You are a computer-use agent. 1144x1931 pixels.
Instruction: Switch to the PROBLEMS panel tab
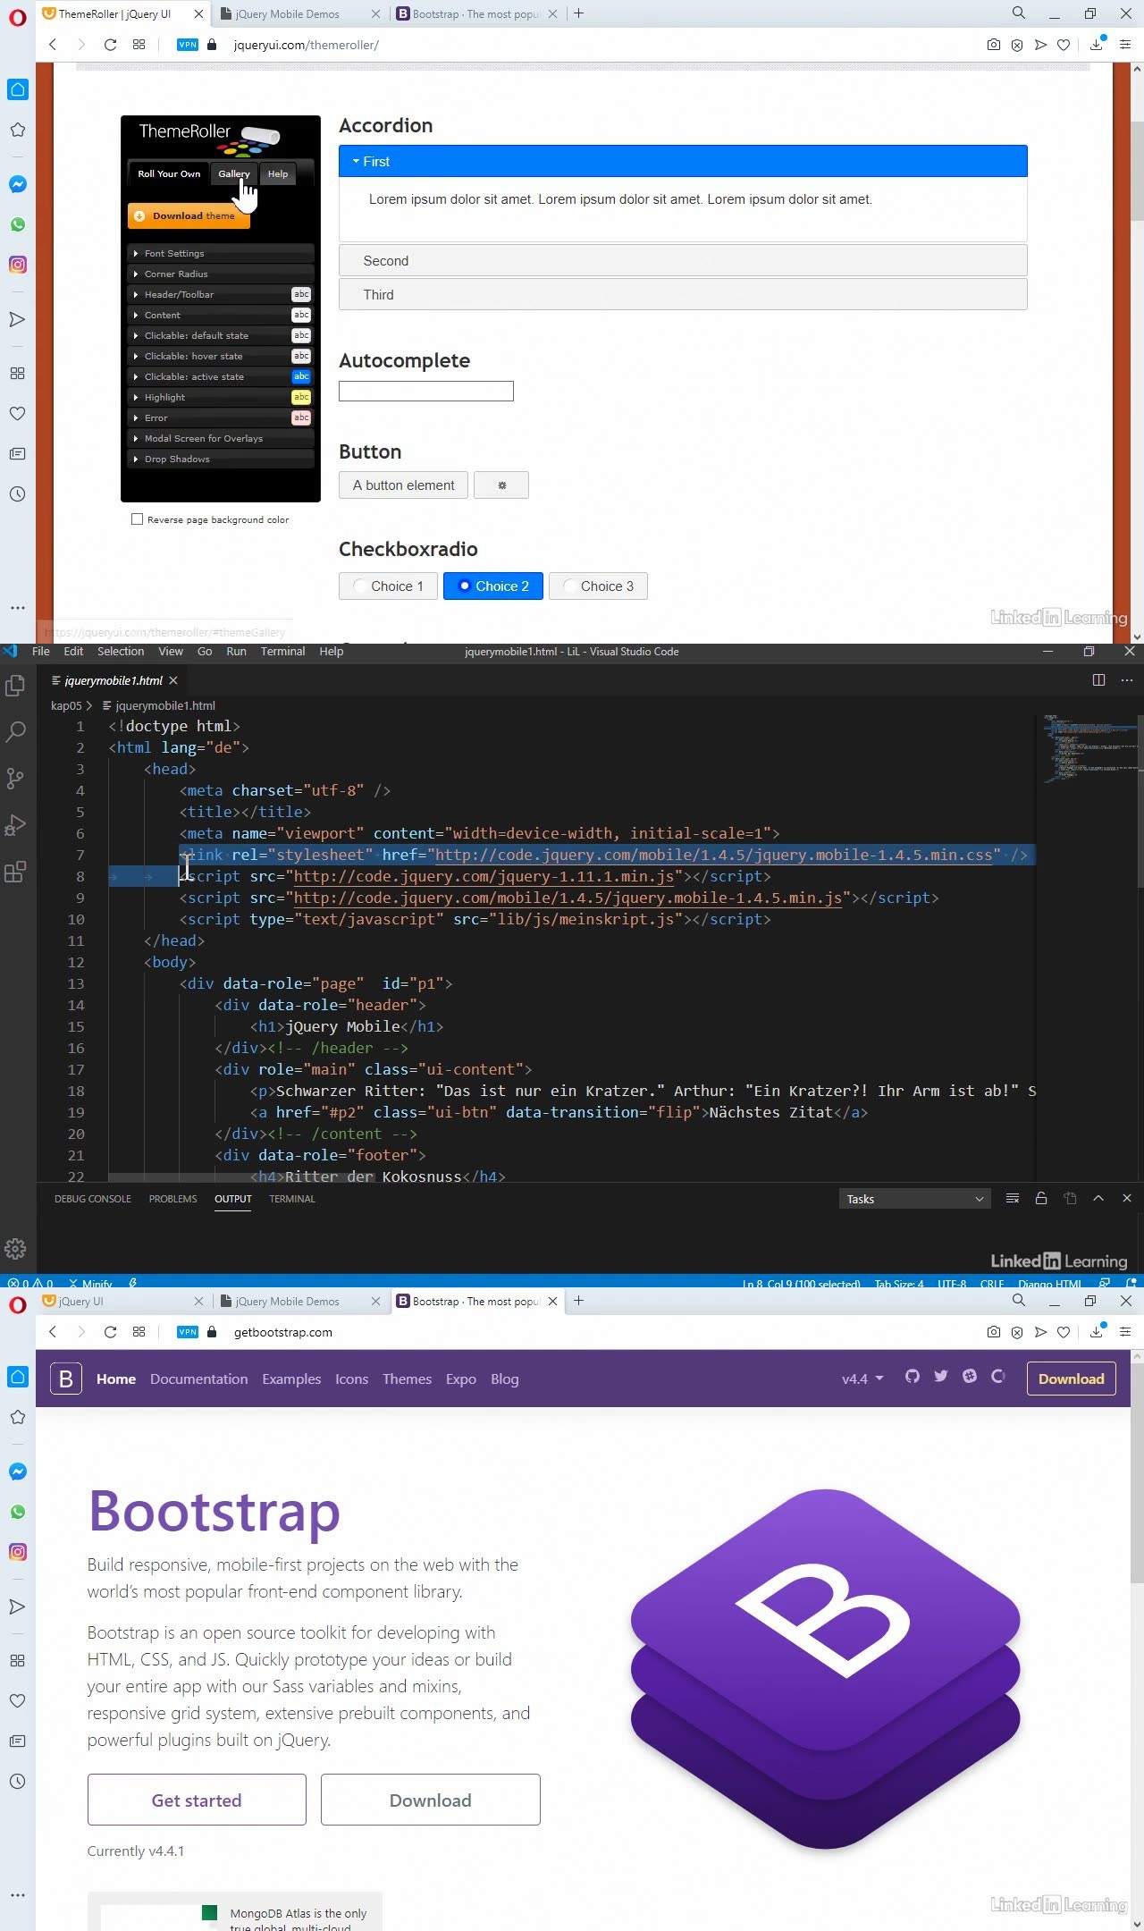(x=172, y=1199)
